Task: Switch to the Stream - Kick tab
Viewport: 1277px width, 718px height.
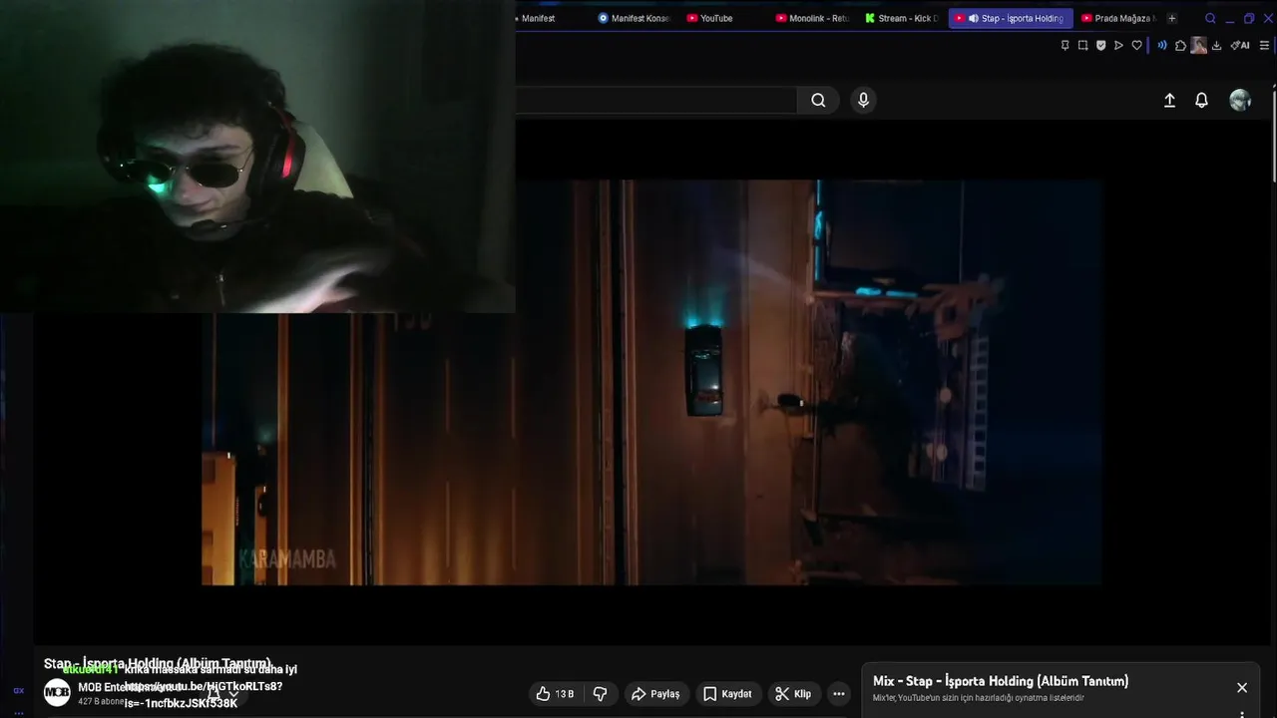Action: click(902, 18)
